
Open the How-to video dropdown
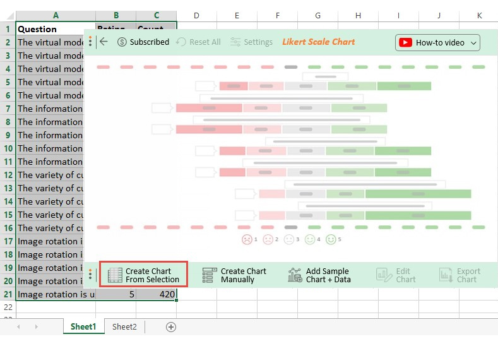[x=437, y=42]
